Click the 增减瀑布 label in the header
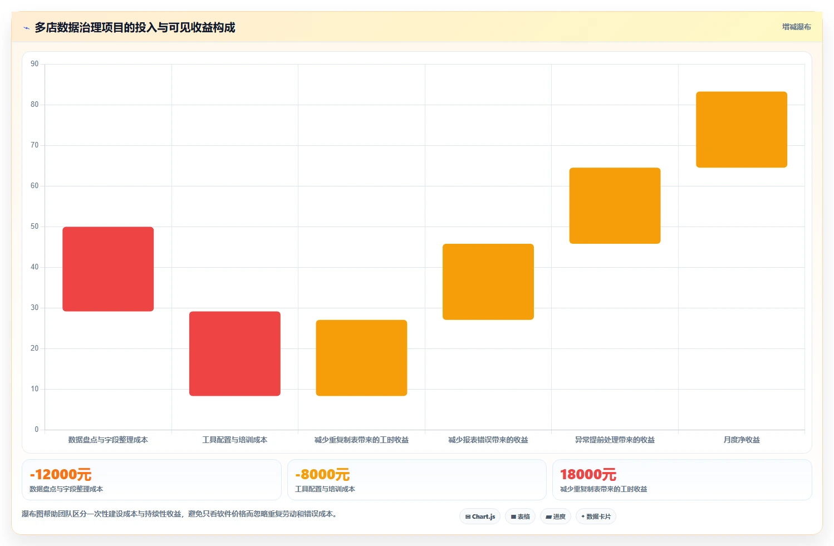 796,27
